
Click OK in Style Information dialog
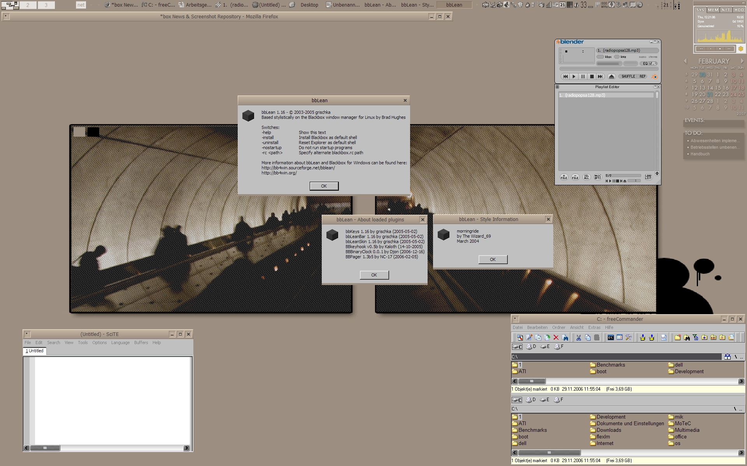[x=493, y=259]
